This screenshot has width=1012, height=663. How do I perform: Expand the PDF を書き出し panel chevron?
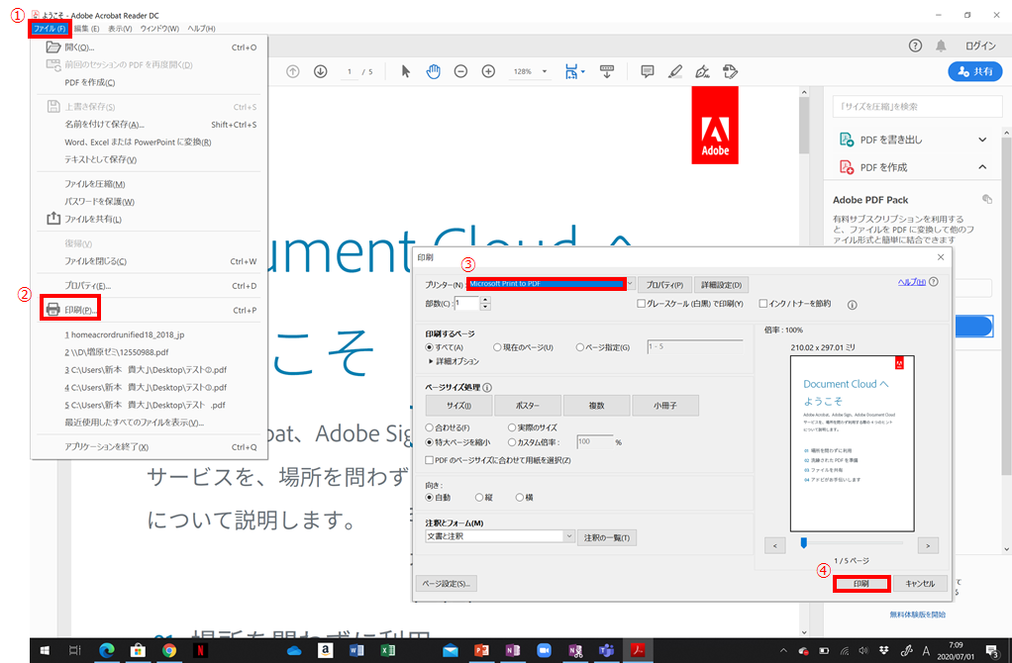(982, 140)
